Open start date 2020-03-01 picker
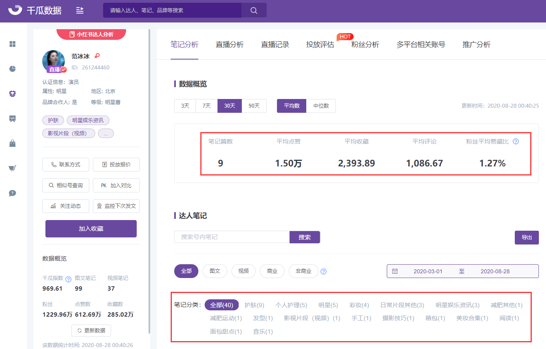 pos(428,271)
